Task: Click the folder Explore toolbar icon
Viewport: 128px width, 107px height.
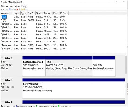Action: point(24,9)
